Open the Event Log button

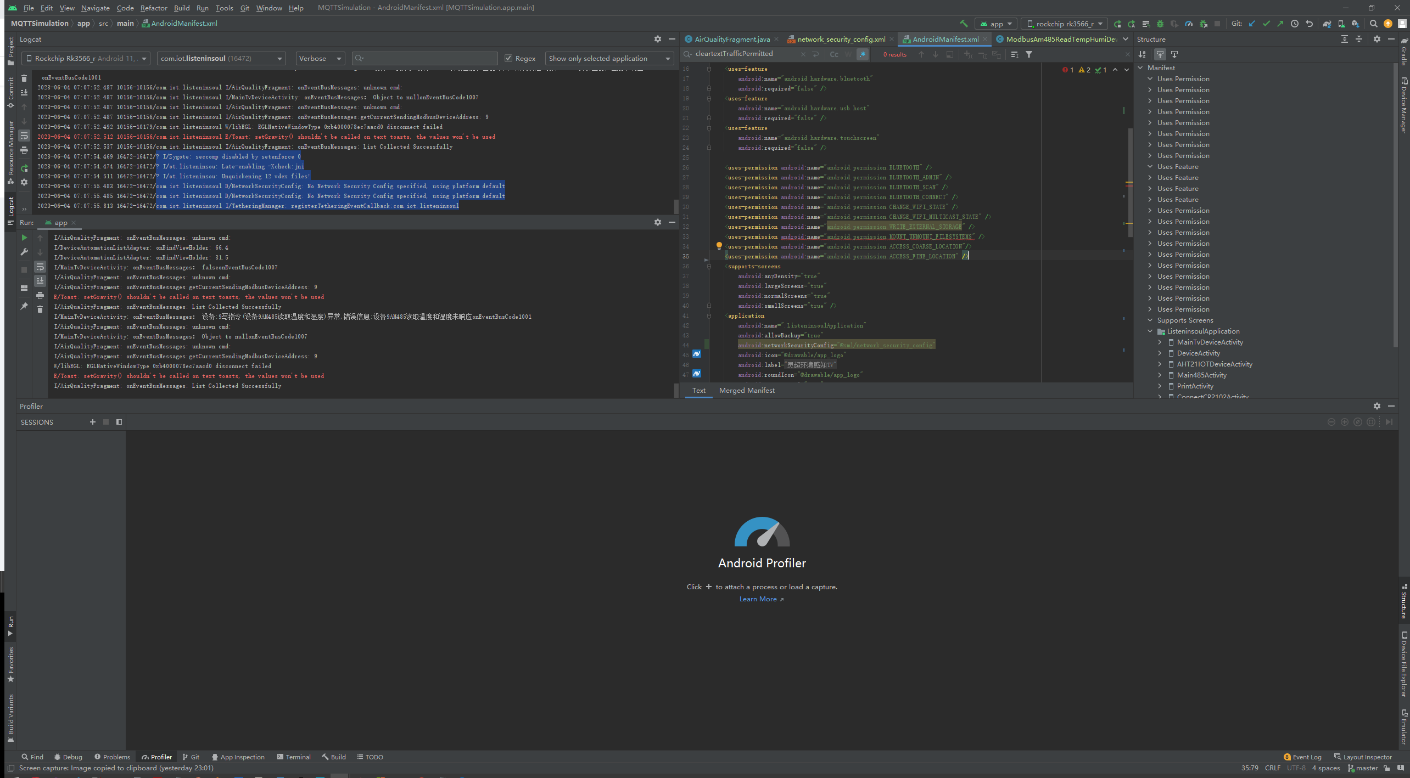(x=1302, y=757)
